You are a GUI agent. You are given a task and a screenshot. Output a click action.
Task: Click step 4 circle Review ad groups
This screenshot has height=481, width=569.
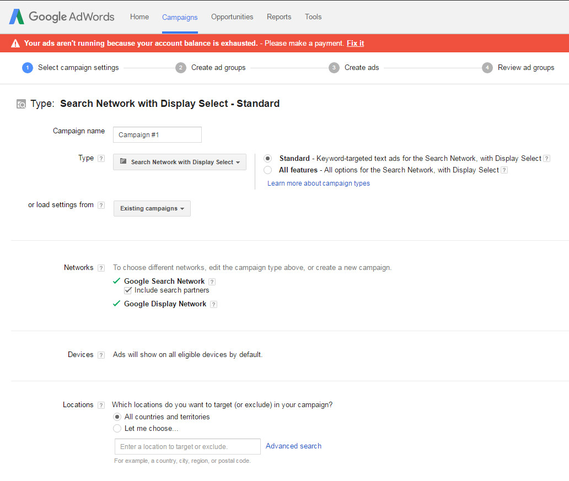click(487, 68)
